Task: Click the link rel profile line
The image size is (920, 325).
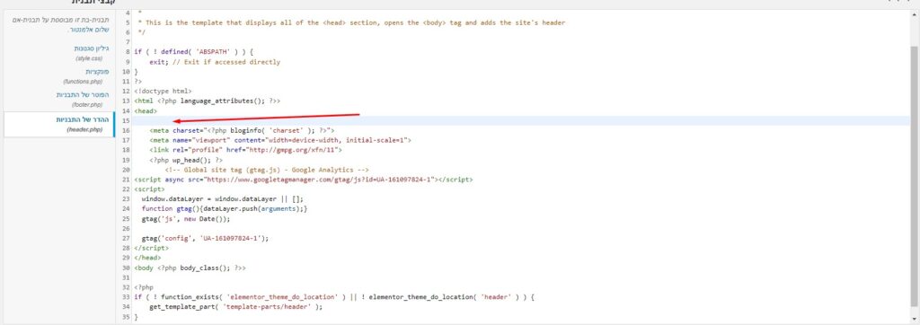Action: (245, 150)
